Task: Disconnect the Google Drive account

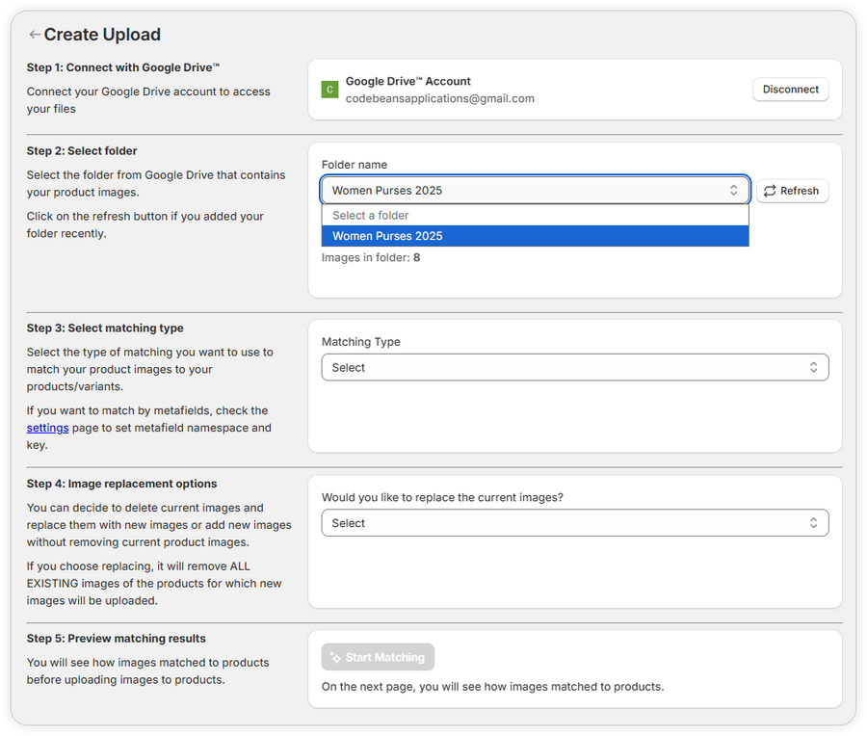Action: (790, 89)
